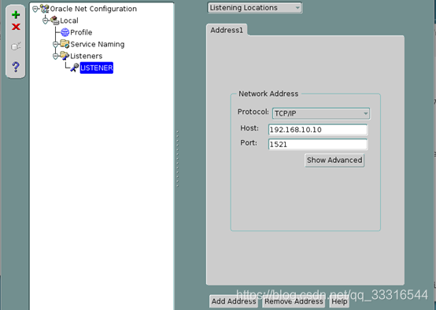Screen dimensions: 436x310
Task: Click the Port field showing 1521
Action: [318, 144]
